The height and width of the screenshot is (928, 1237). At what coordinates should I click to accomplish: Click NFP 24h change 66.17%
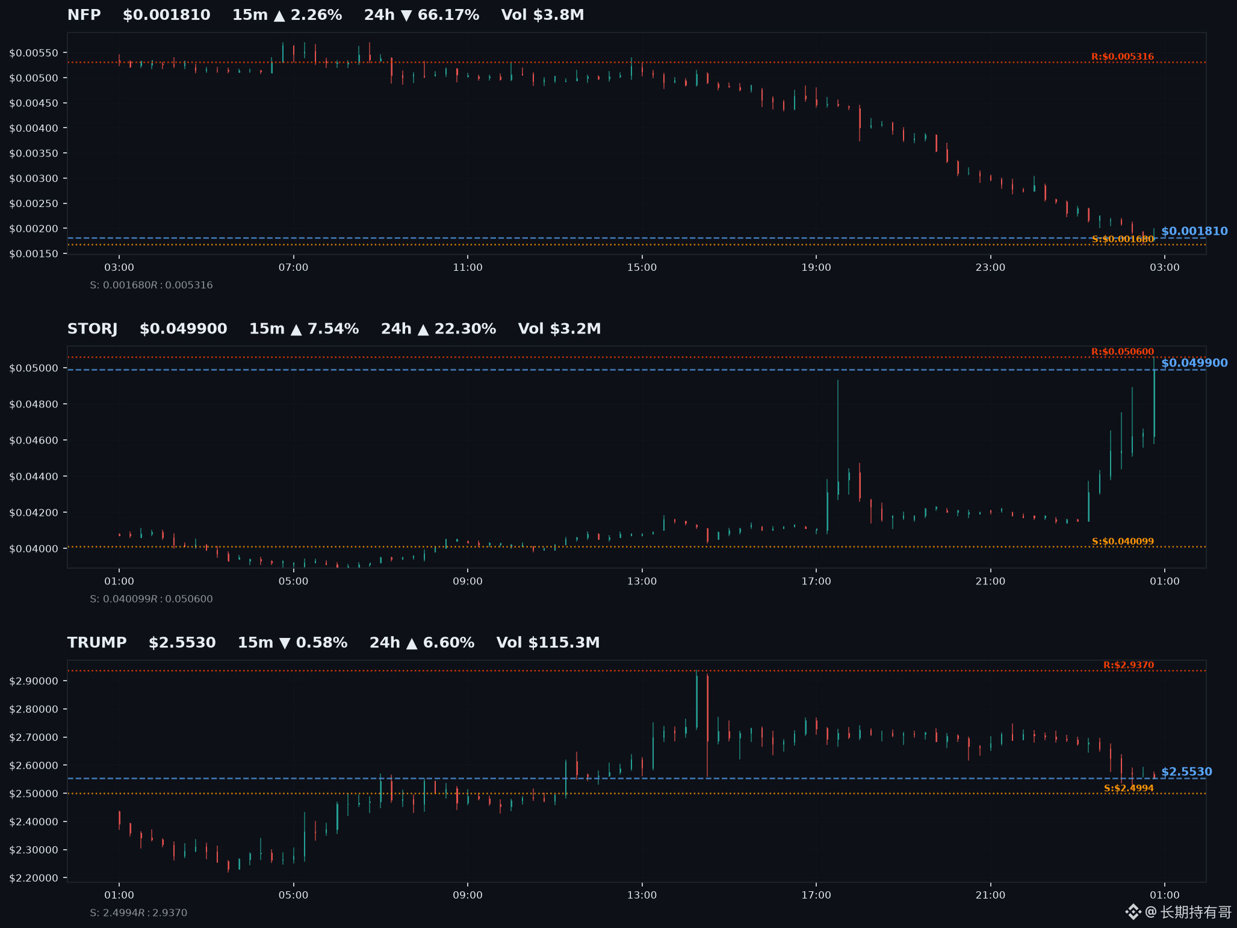tap(422, 15)
